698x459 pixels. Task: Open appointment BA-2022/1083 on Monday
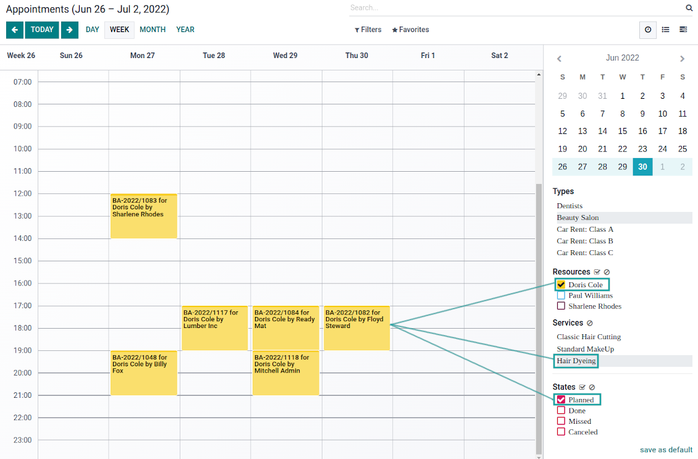tap(143, 216)
